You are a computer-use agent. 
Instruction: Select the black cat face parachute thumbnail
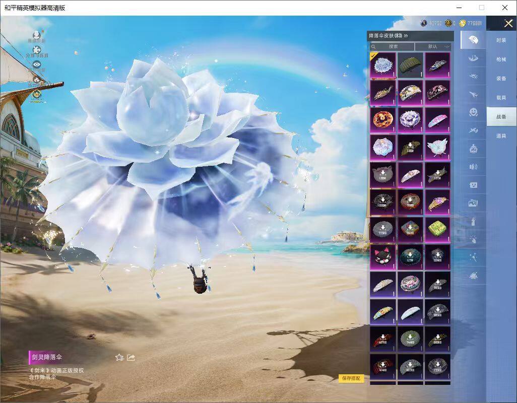(x=383, y=257)
